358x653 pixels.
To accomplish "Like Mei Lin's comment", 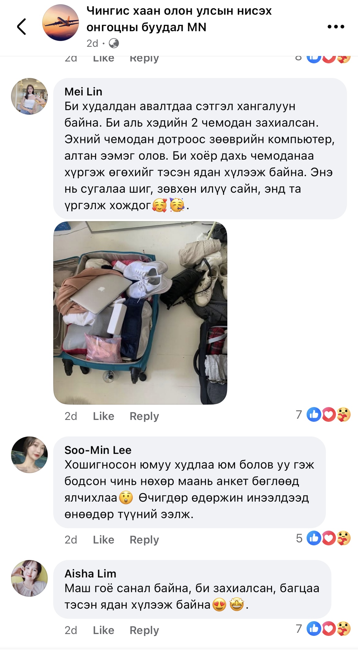I will [x=103, y=416].
